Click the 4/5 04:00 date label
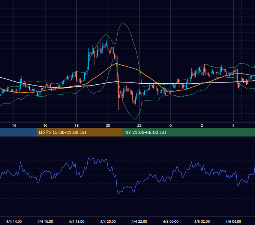The width and height of the screenshot is (255, 225). coord(233,221)
